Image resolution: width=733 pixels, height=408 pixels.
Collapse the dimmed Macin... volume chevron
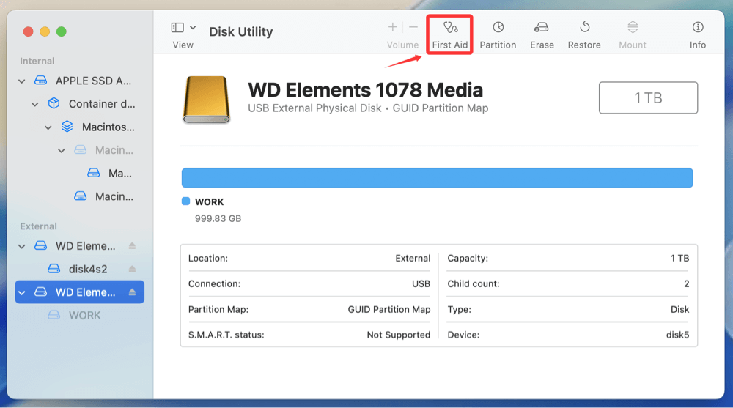pyautogui.click(x=62, y=150)
